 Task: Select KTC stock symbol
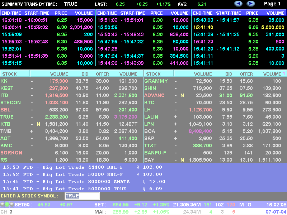tap(149, 102)
